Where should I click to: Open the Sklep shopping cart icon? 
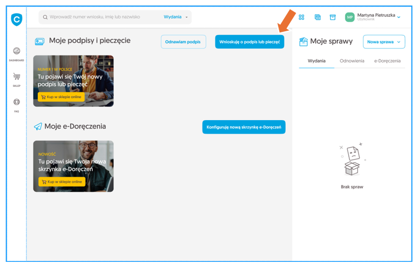pos(17,77)
